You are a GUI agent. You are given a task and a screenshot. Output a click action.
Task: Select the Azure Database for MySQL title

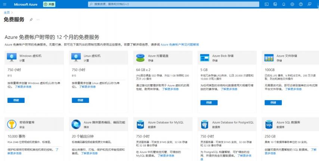coord(165,122)
